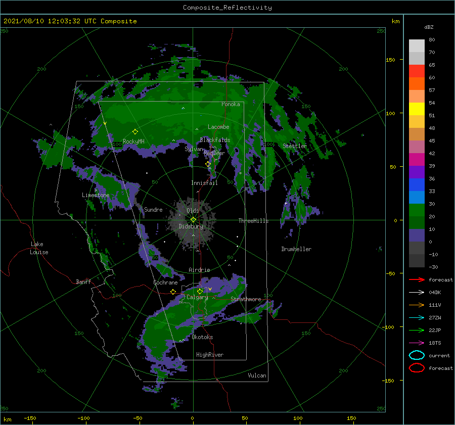Click the yellow diamond marker above RockyMH
This screenshot has width=455, height=425.
[x=135, y=132]
